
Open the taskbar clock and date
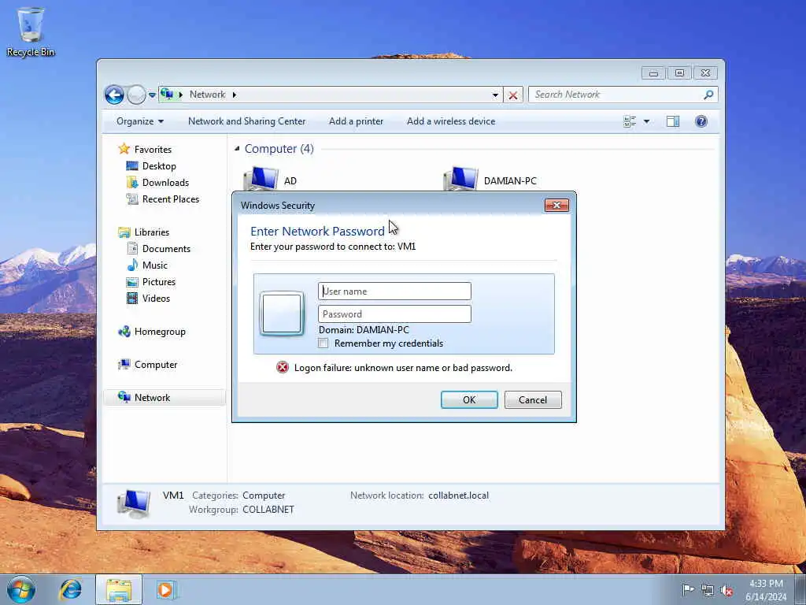(766, 589)
